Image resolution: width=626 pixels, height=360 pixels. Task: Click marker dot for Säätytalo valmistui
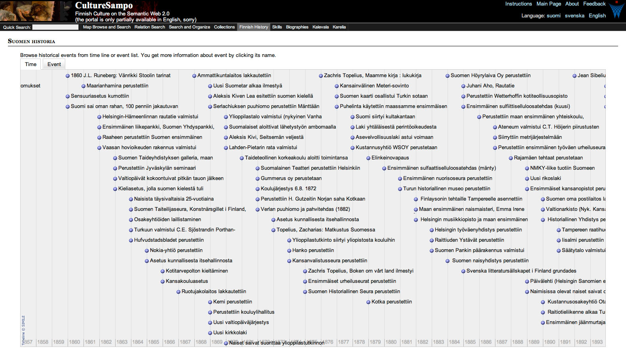click(x=559, y=251)
